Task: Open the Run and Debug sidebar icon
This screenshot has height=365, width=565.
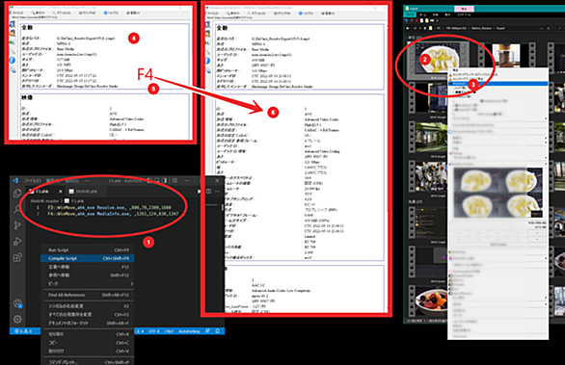Action: pyautogui.click(x=17, y=241)
